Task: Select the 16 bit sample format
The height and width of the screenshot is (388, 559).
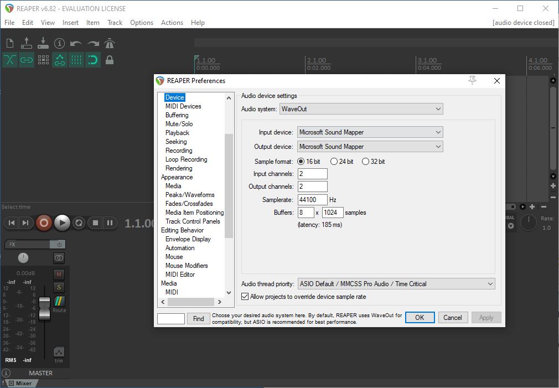Action: [309, 162]
